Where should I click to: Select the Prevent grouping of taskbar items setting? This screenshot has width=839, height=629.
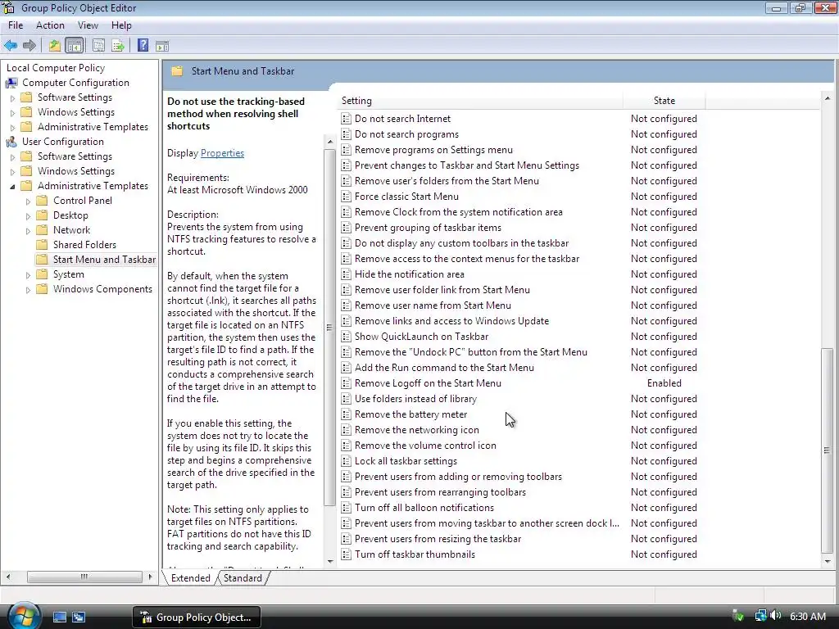pyautogui.click(x=428, y=228)
